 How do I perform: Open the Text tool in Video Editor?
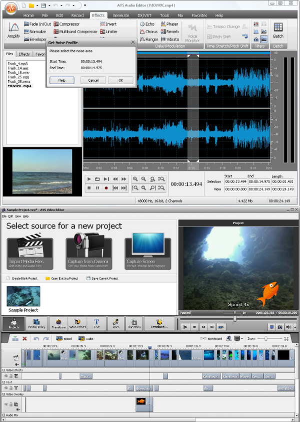pyautogui.click(x=96, y=323)
